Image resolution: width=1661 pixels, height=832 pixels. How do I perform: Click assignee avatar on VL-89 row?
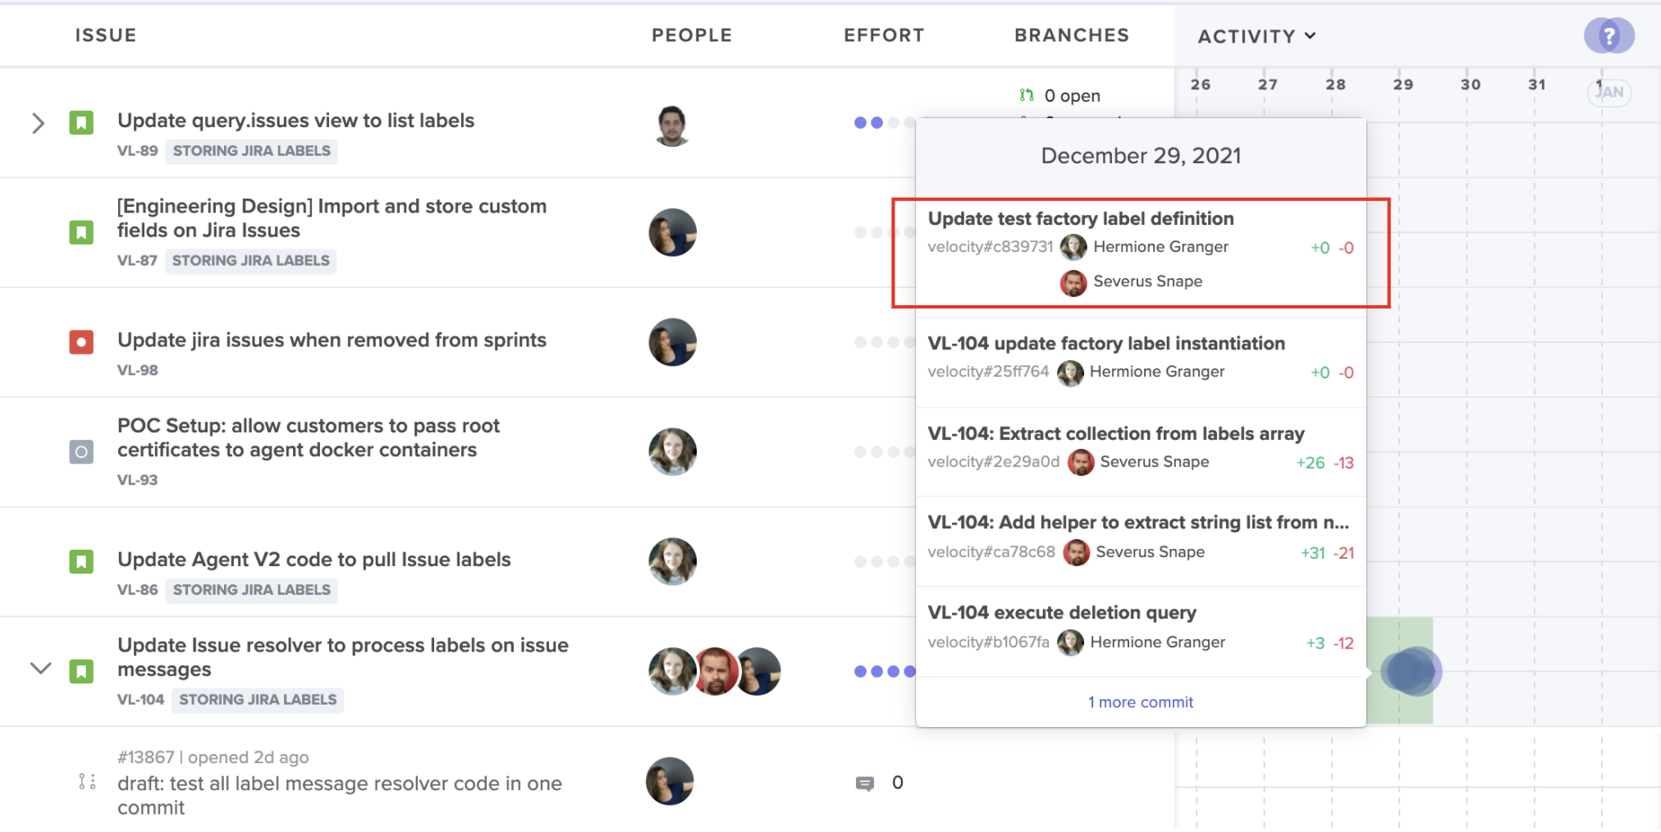[672, 126]
